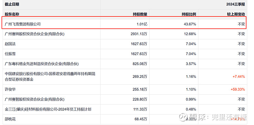Select shareholder 广州赛纳股权投资合伙企业(有限合伙)
The width and height of the screenshot is (254, 125).
[35, 34]
